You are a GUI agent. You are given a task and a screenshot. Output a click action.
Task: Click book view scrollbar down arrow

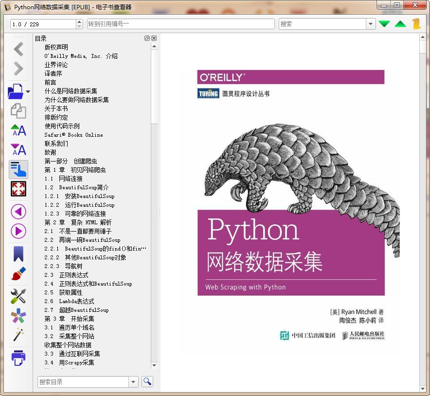(423, 389)
